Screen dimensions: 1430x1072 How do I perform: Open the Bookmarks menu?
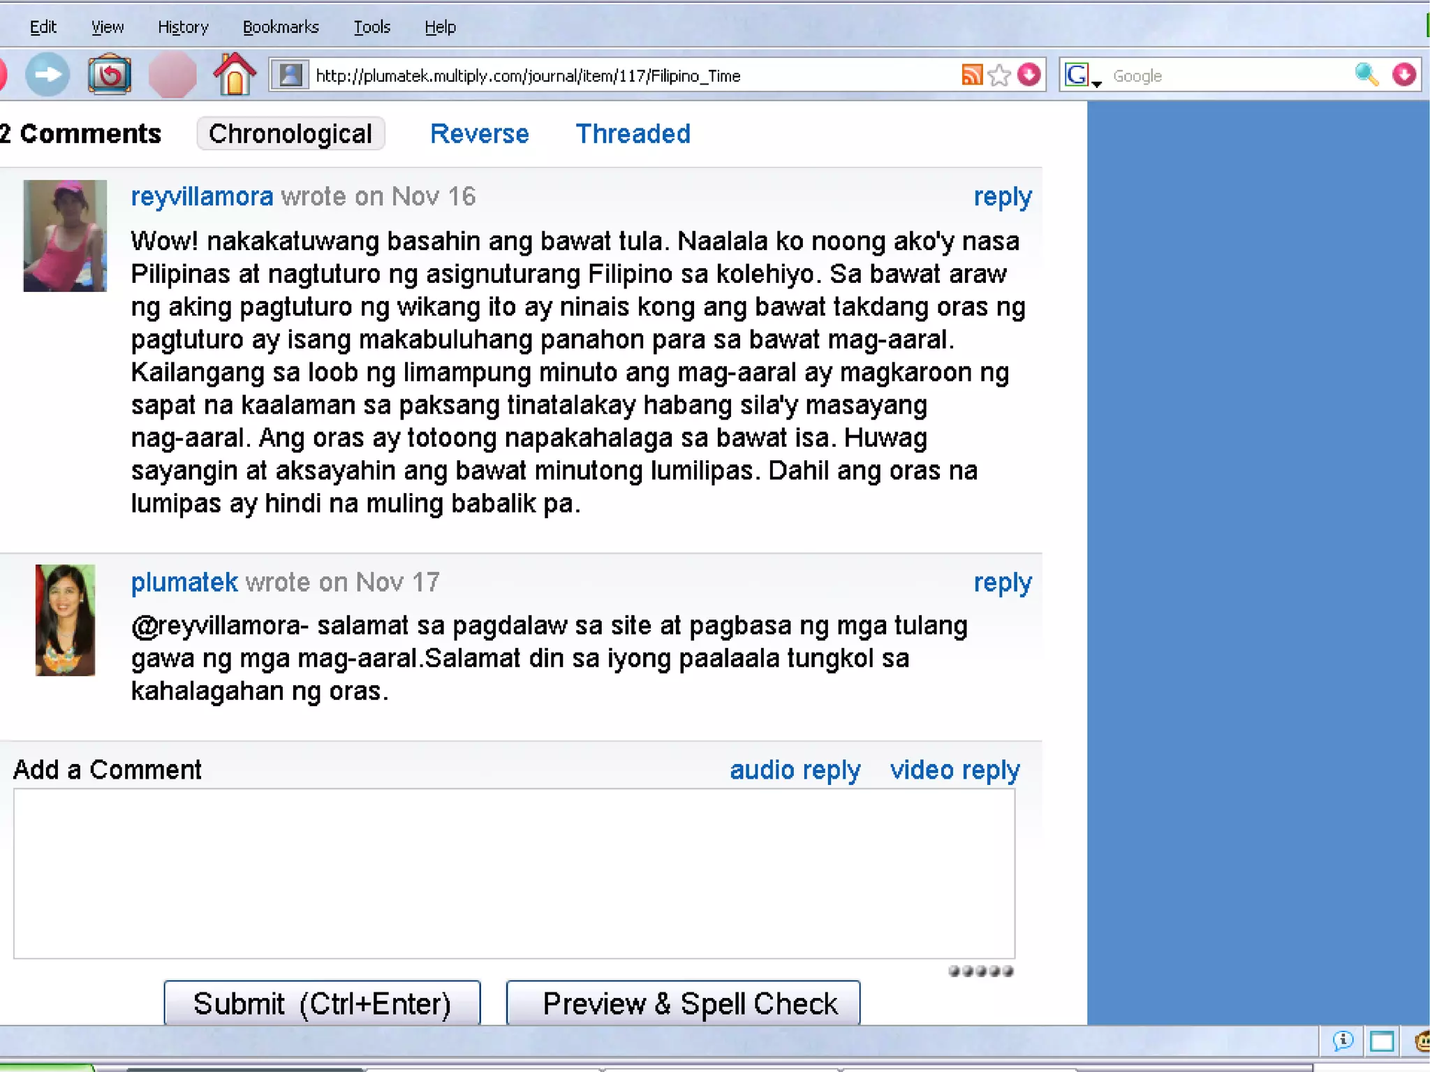point(281,27)
